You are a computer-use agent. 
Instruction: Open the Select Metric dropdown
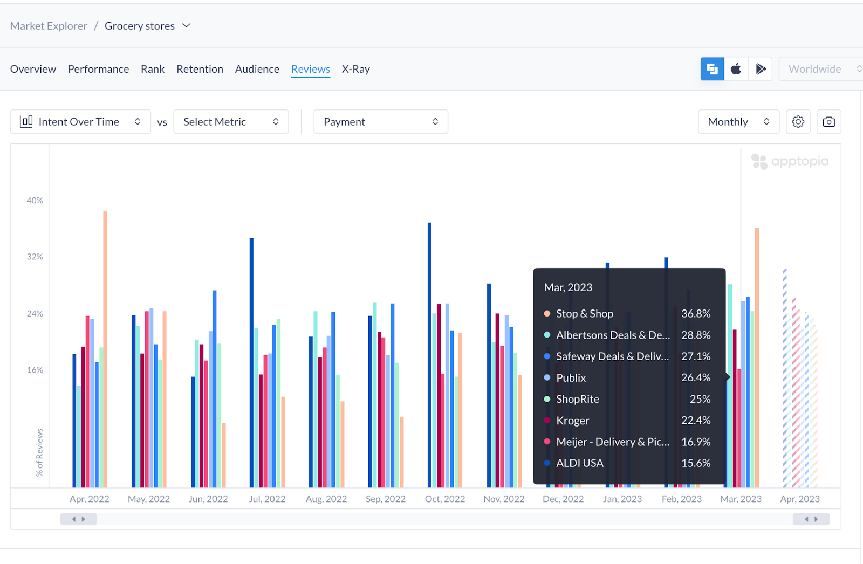click(231, 122)
